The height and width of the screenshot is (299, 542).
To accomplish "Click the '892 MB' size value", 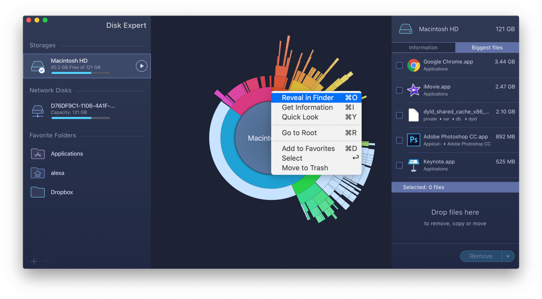I will click(505, 137).
